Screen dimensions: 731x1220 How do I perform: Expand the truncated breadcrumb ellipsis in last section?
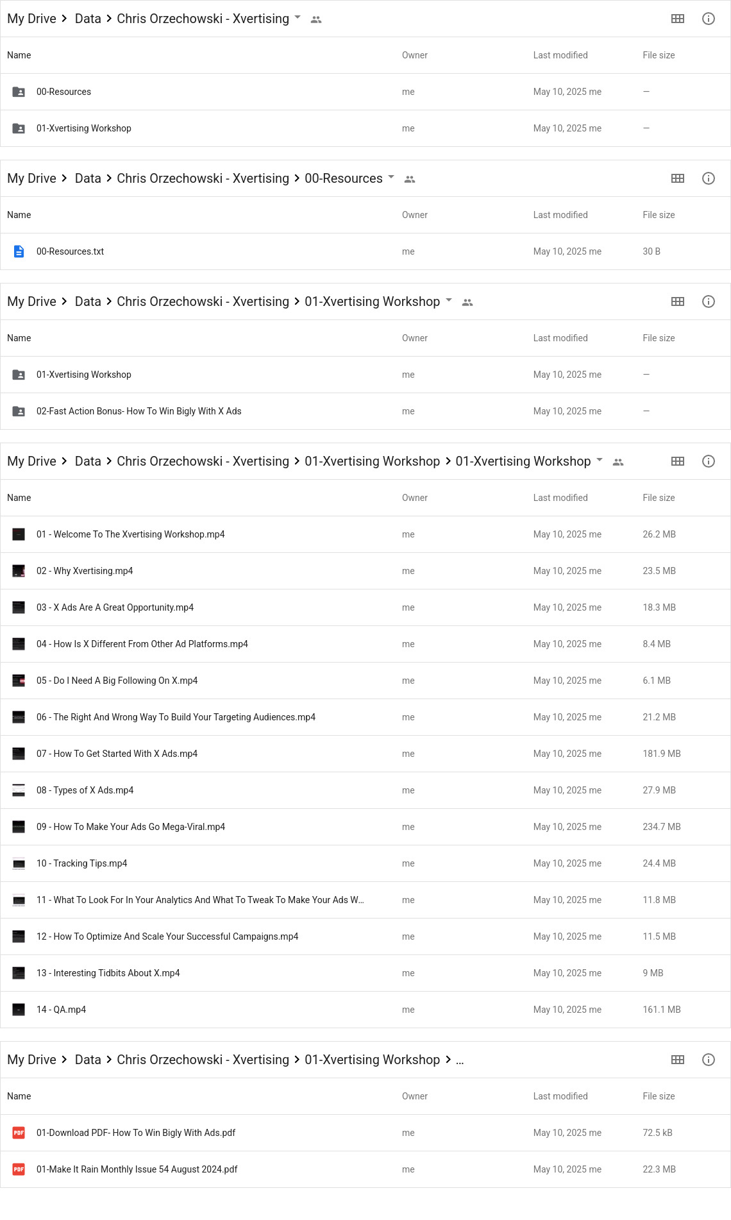point(460,1060)
